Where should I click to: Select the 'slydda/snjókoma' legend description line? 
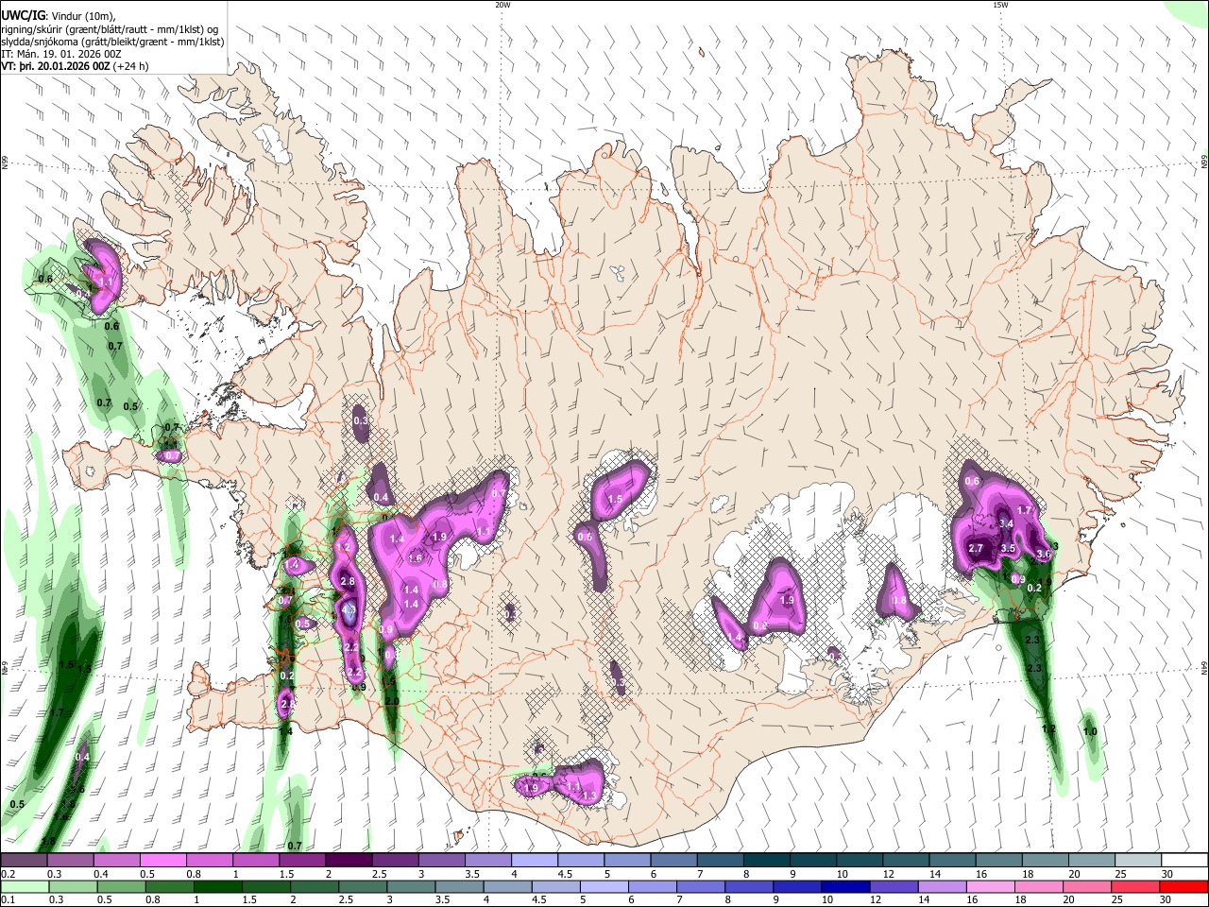(x=112, y=42)
